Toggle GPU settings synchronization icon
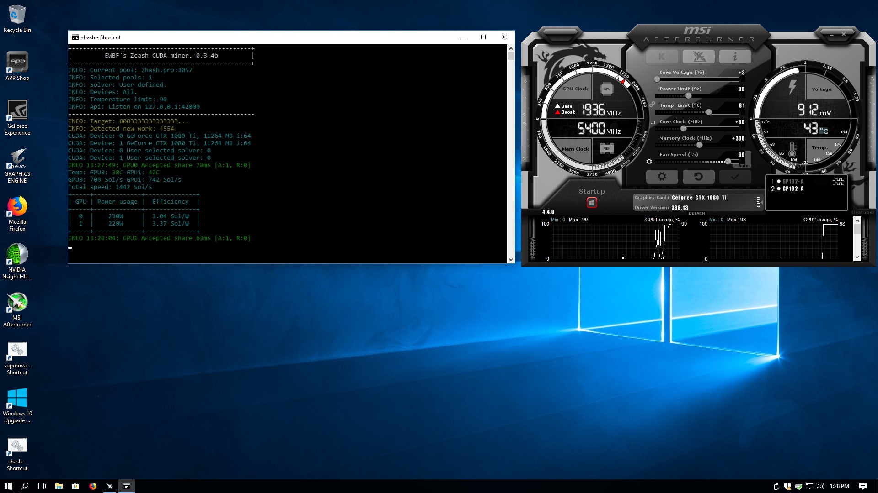The width and height of the screenshot is (878, 493). (x=838, y=182)
